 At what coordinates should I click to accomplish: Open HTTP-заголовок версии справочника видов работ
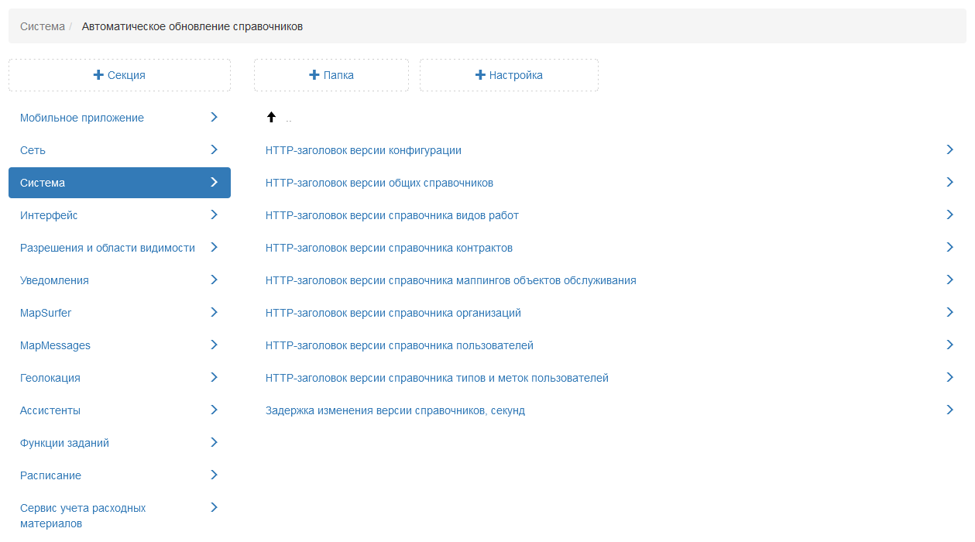[392, 215]
